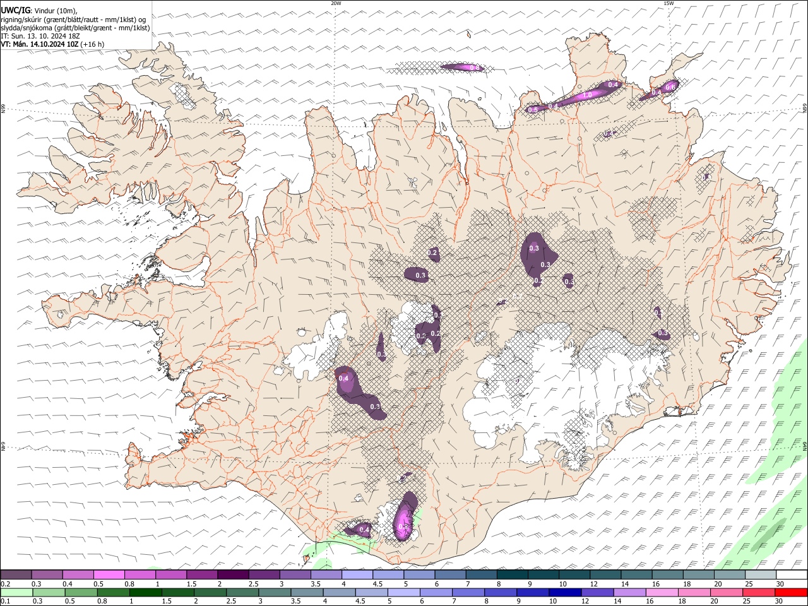Click the 0.2 label in the top legend
The image size is (808, 606).
5,584
